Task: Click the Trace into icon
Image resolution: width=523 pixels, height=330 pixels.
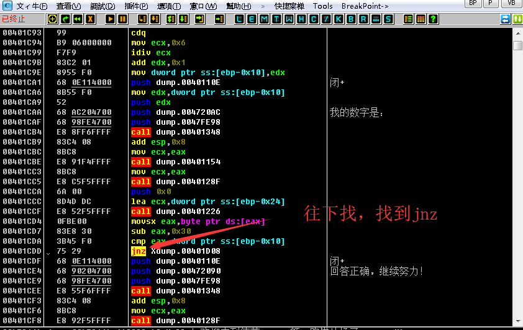Action: 171,19
